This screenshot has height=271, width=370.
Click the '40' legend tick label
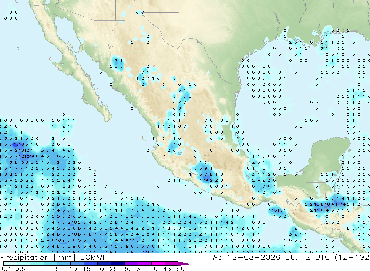coord(154,269)
